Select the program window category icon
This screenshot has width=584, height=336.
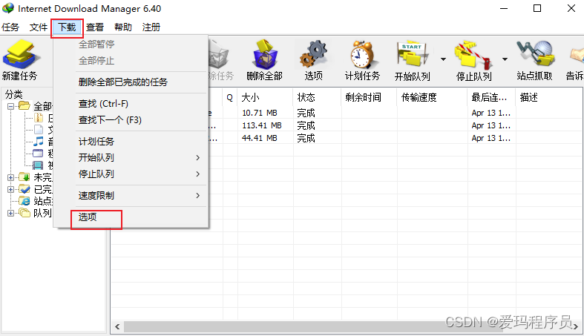38,153
